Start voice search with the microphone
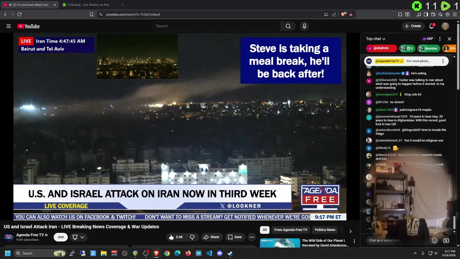This screenshot has height=259, width=460. click(x=304, y=26)
